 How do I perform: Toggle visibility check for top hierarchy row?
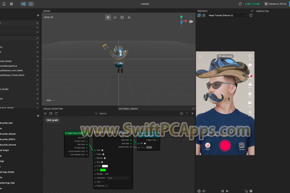[x=37, y=23]
